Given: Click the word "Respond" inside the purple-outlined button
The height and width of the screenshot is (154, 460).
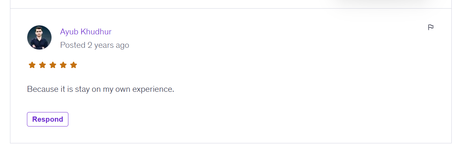Looking at the screenshot, I should (x=48, y=119).
